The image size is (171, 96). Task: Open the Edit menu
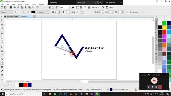tap(8, 4)
